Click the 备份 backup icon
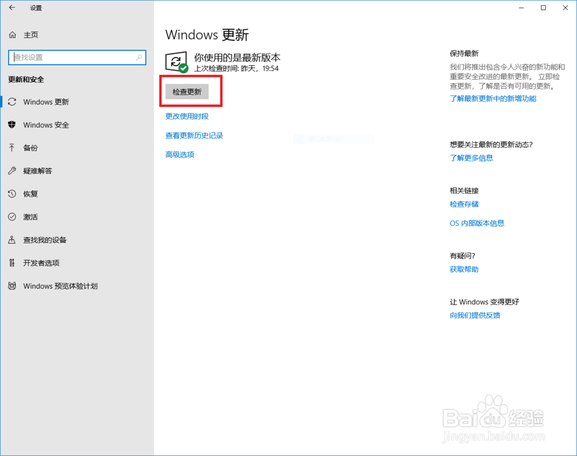This screenshot has height=456, width=577. tap(12, 148)
